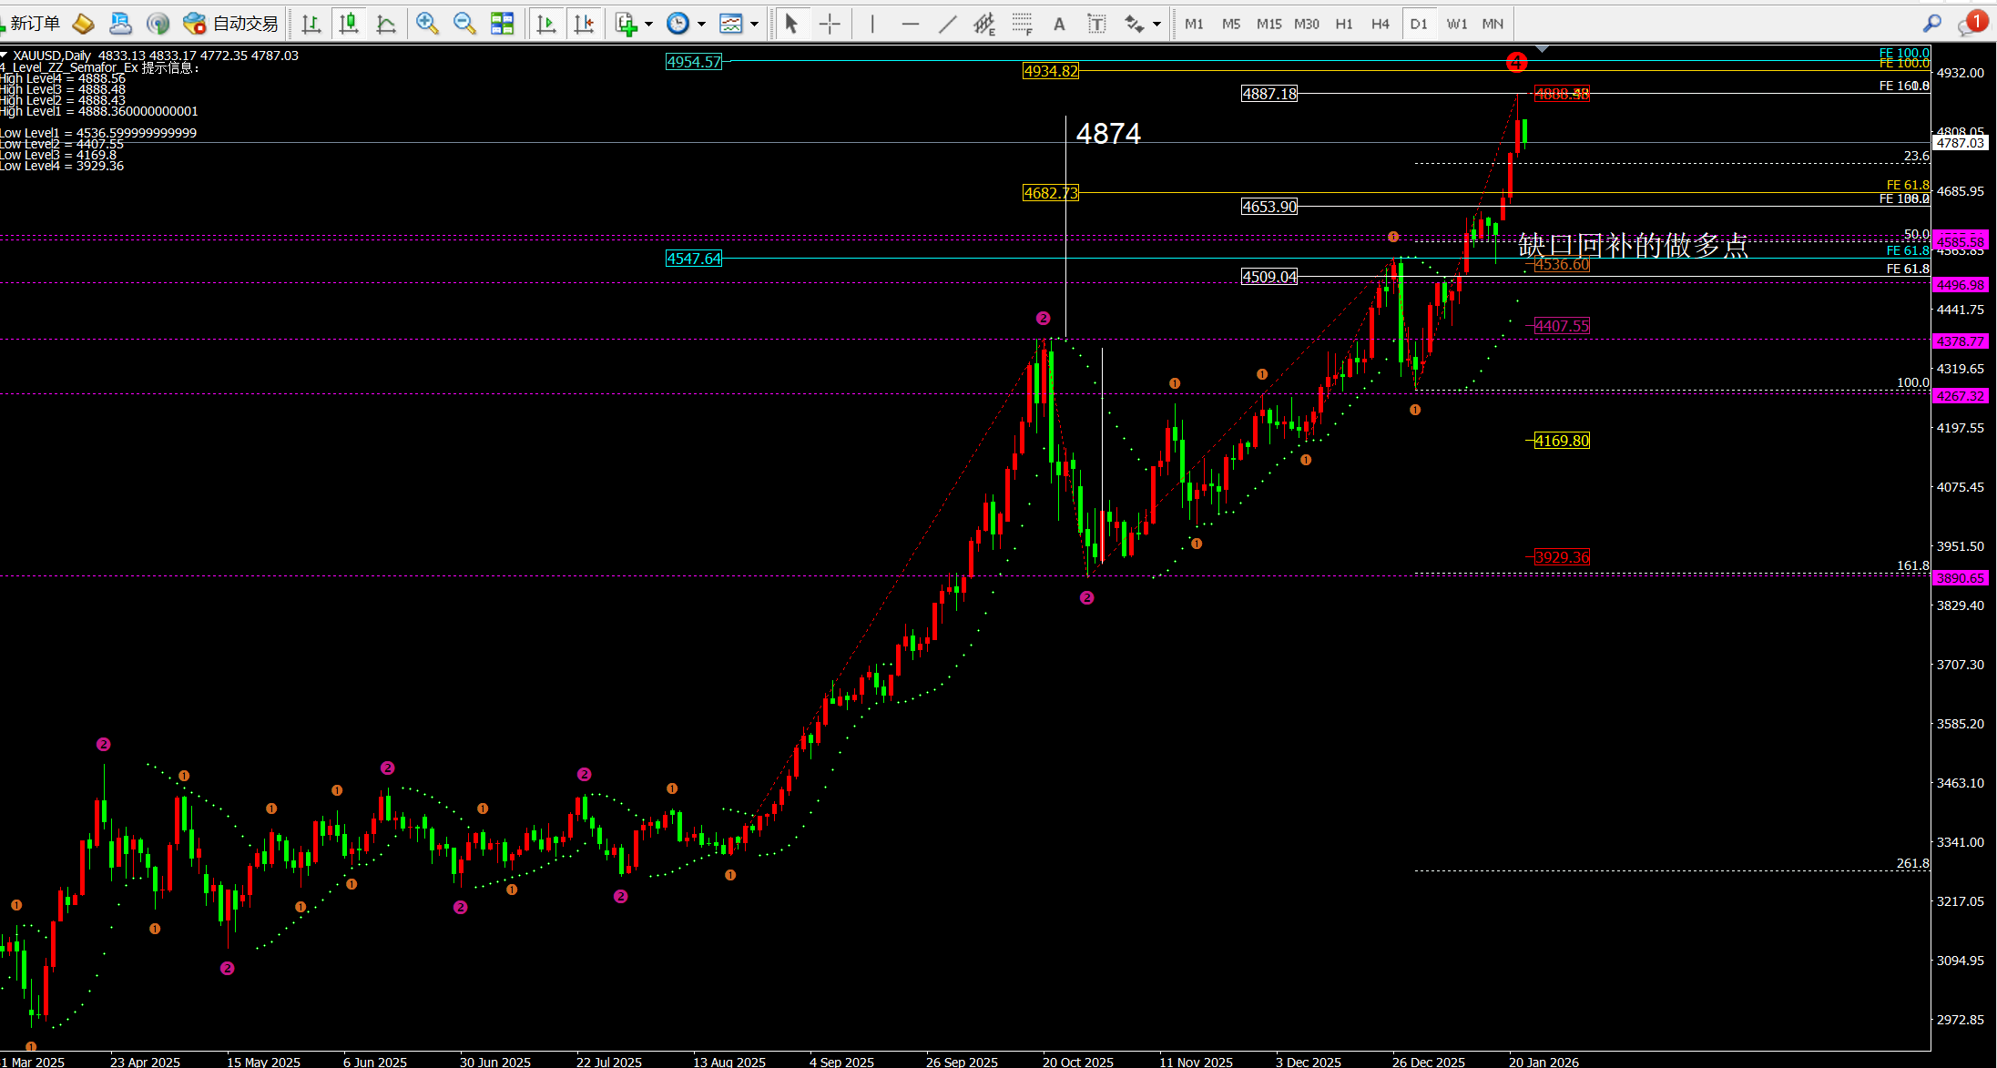Toggle the chart auto scroll button
The image size is (1997, 1068).
click(546, 24)
